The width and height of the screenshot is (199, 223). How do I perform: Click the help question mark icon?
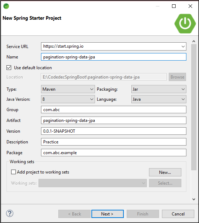coord(10,213)
